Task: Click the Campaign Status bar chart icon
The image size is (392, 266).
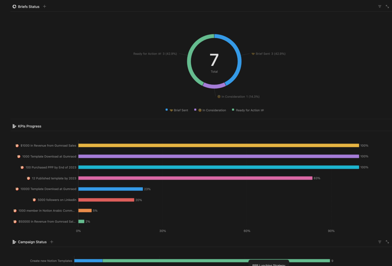Action: click(x=14, y=242)
